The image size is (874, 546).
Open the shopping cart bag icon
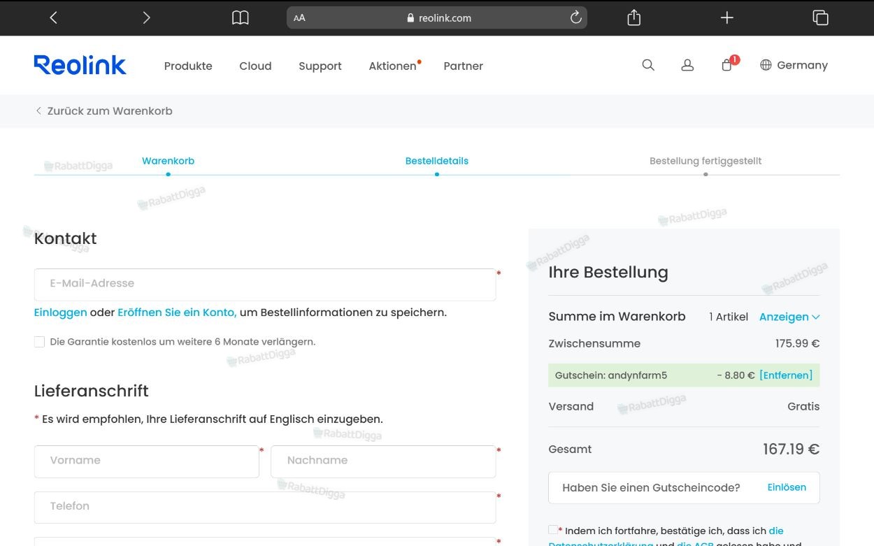coord(727,65)
